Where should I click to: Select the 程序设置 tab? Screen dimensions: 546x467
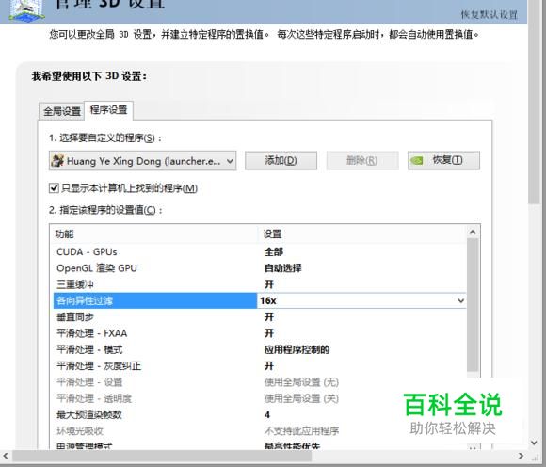click(108, 110)
